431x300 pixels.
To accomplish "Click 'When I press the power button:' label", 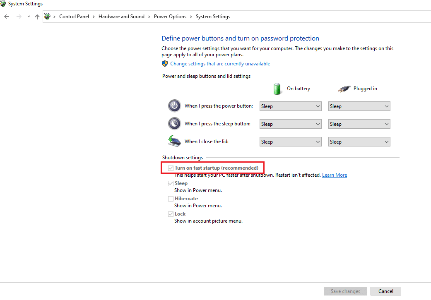I will pyautogui.click(x=219, y=106).
